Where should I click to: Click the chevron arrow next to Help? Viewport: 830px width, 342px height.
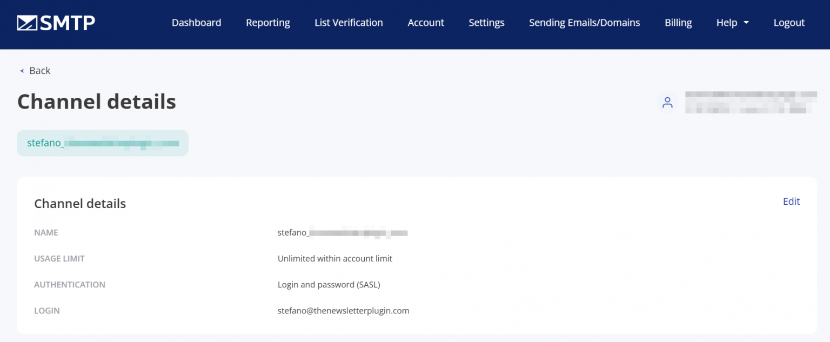[746, 24]
